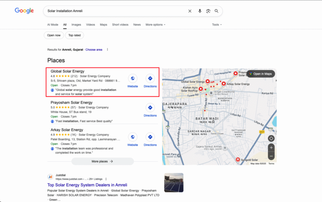The height and width of the screenshot is (202, 322).
Task: Click the Gajera Sankul, Amreli map marker
Action: tap(225, 148)
